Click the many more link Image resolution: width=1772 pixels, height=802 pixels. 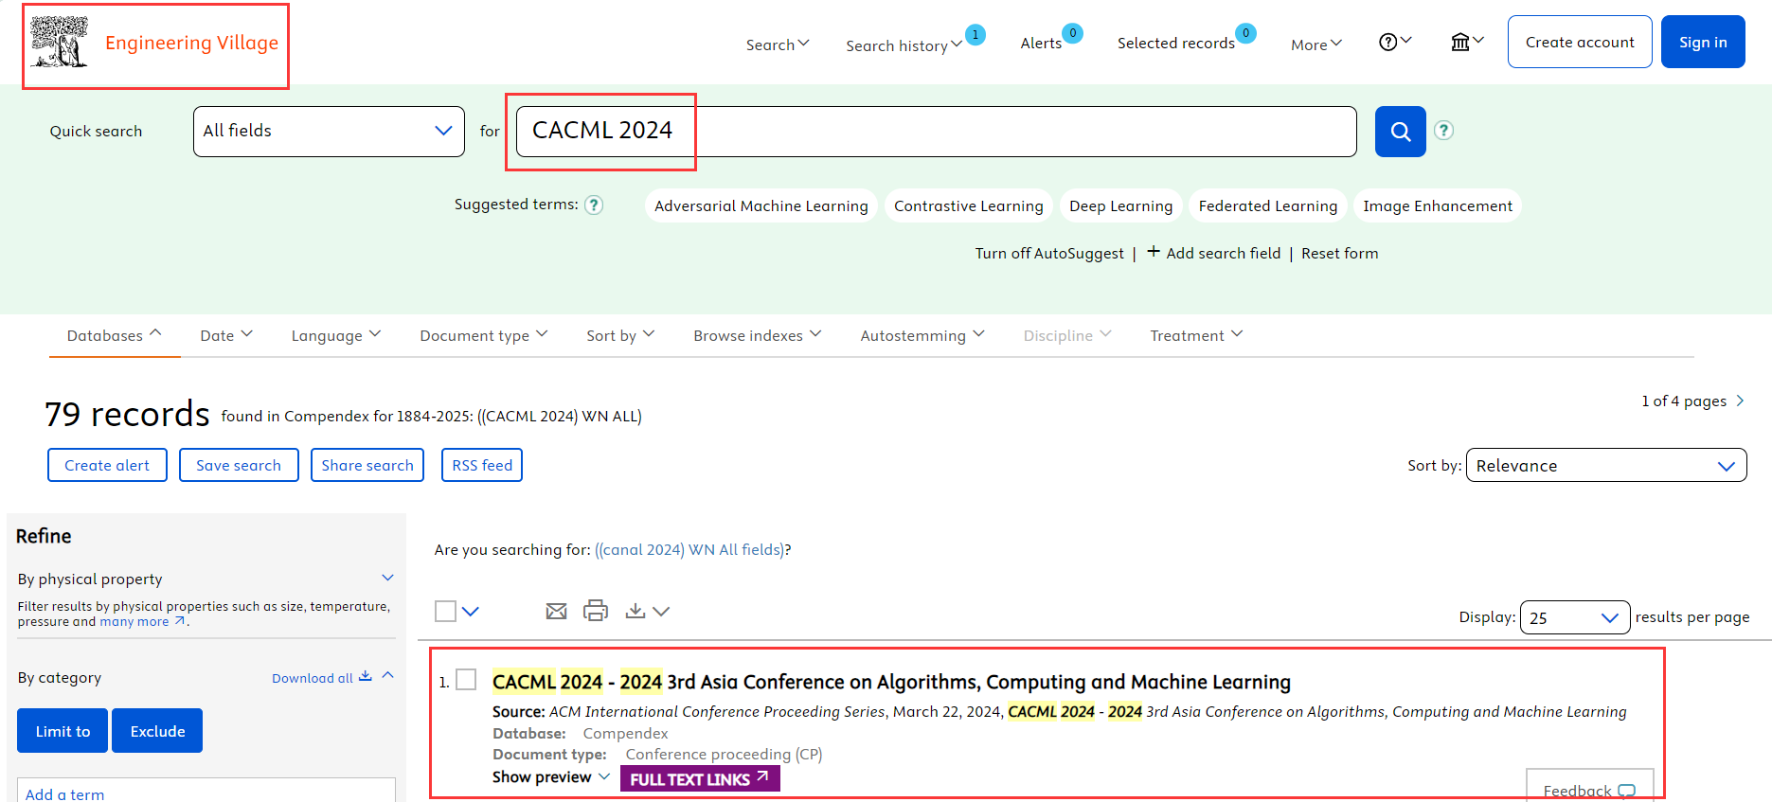142,621
